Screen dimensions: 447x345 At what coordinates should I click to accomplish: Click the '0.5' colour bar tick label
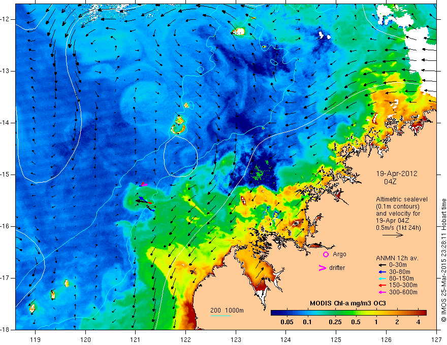pos(356,322)
